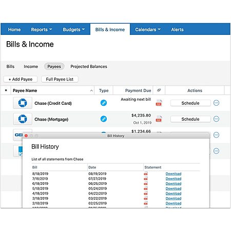Switch to the Income sub-tab
The width and height of the screenshot is (231, 231).
click(x=31, y=66)
